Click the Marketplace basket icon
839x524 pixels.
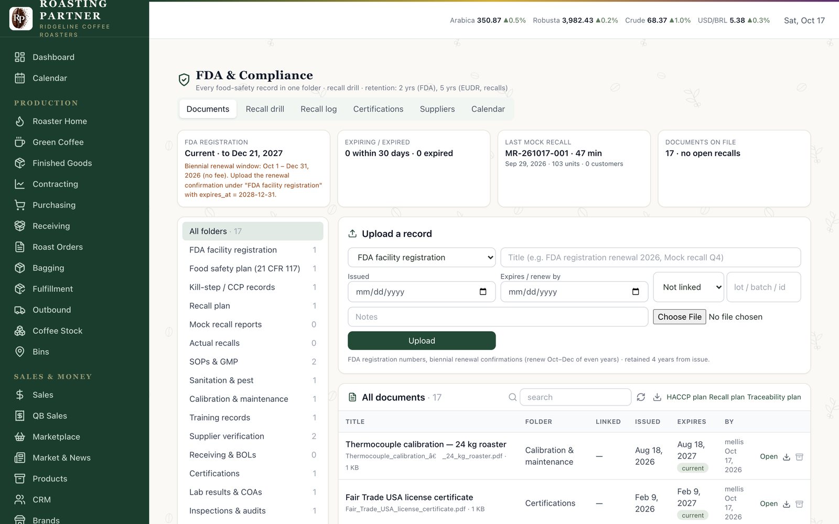coord(20,436)
